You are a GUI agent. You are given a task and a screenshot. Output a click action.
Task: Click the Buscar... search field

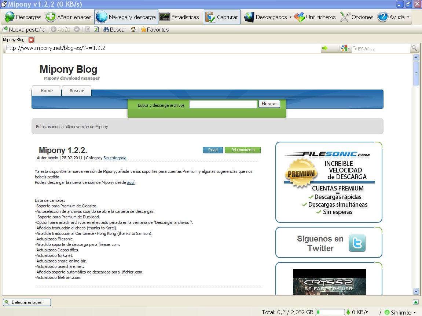tap(381, 48)
